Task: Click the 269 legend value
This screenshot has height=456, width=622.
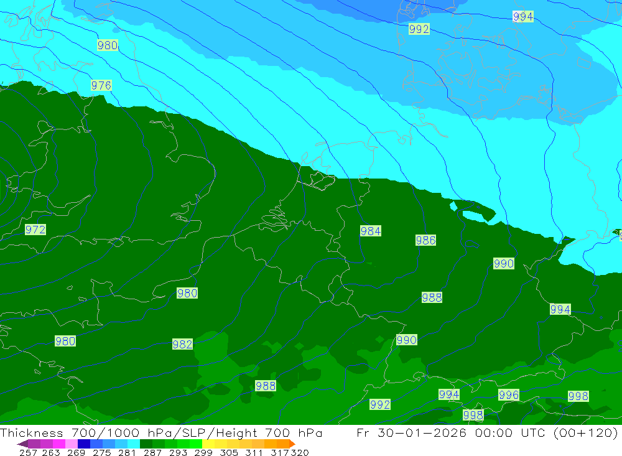Action: [x=76, y=452]
